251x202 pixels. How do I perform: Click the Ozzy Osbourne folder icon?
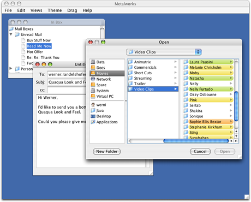pyautogui.click(x=186, y=94)
